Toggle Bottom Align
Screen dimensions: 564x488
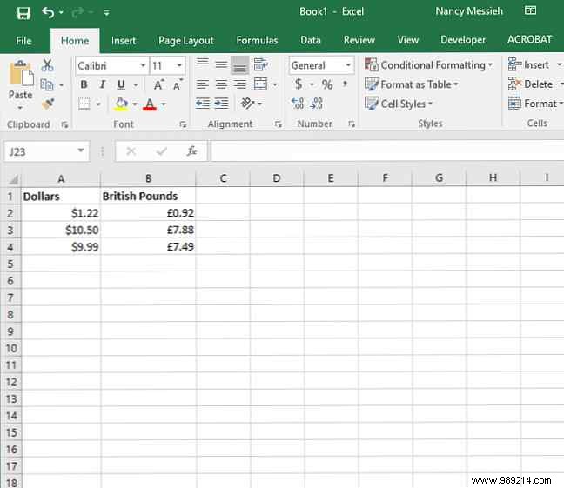[x=240, y=64]
